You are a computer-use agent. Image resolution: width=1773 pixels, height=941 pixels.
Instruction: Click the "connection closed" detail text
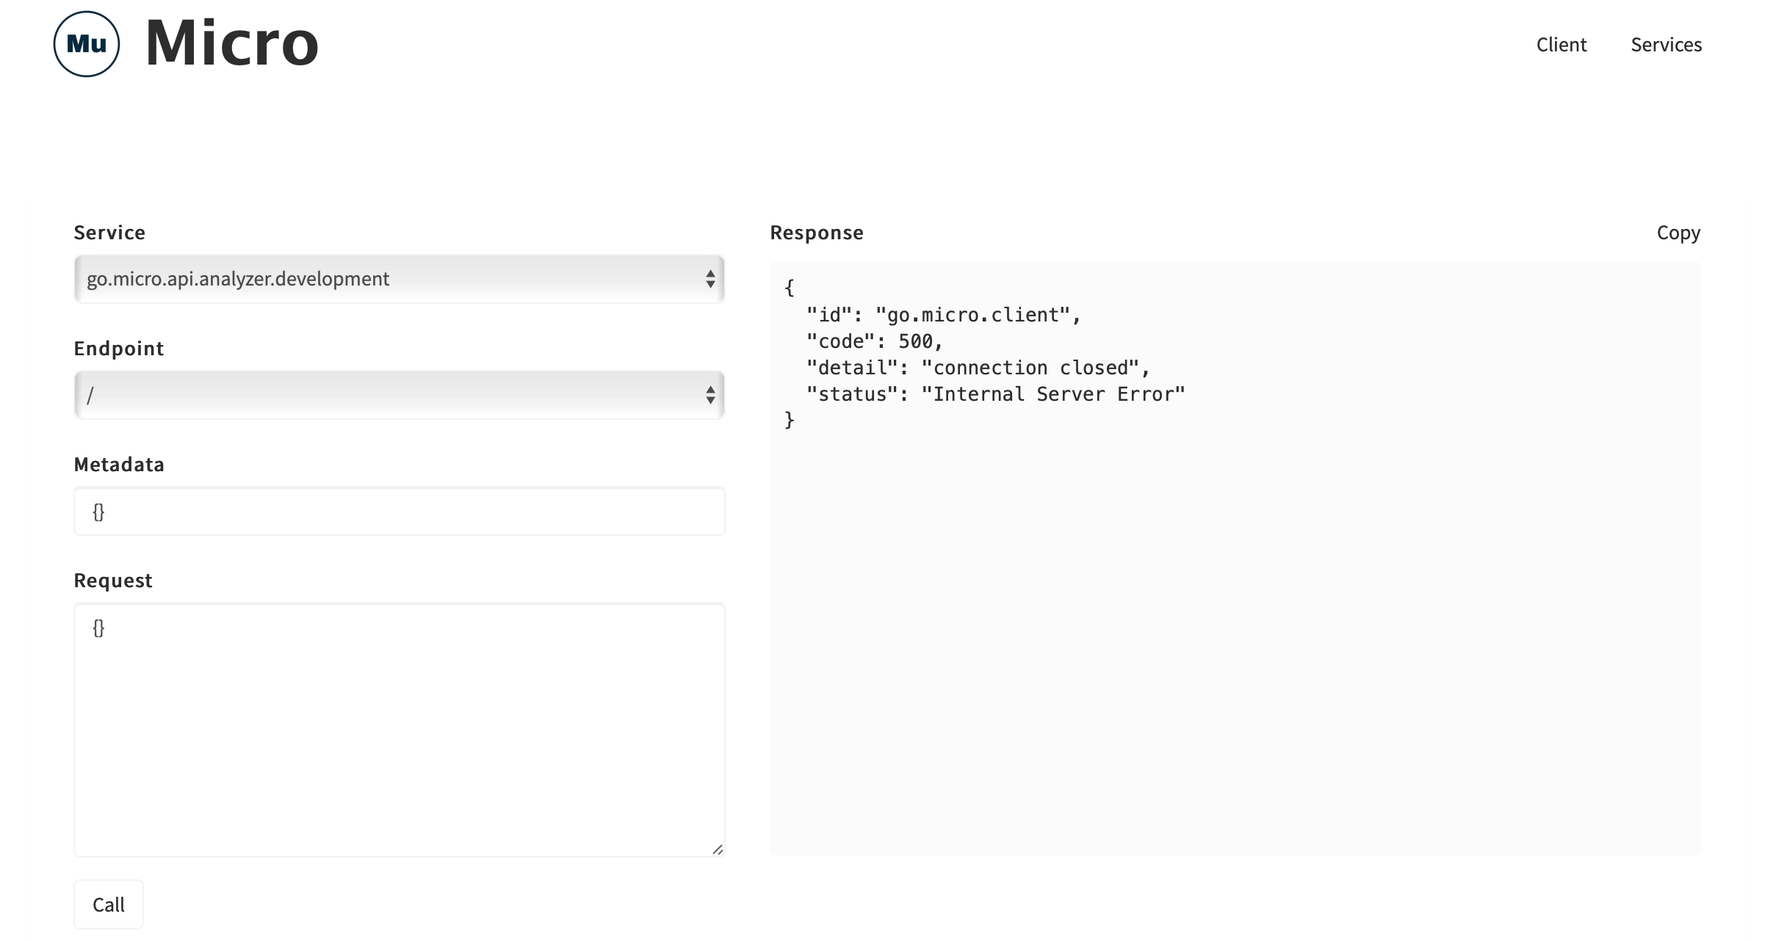coord(1030,368)
